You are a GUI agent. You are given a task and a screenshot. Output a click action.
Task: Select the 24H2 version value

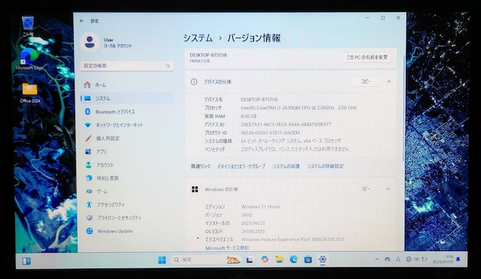coord(247,215)
